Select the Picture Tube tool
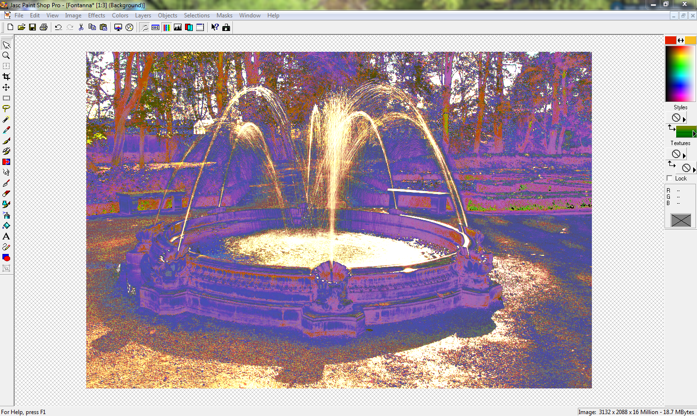The height and width of the screenshot is (416, 697). point(6,205)
